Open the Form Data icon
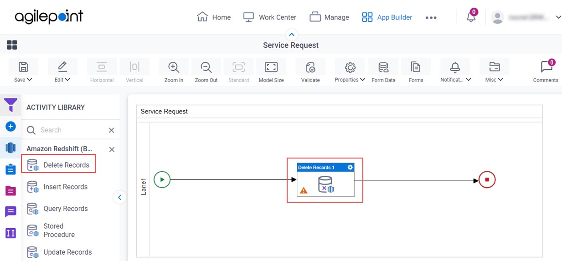 click(x=383, y=67)
